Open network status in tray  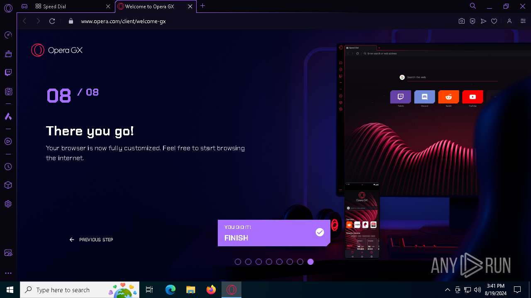(468, 290)
